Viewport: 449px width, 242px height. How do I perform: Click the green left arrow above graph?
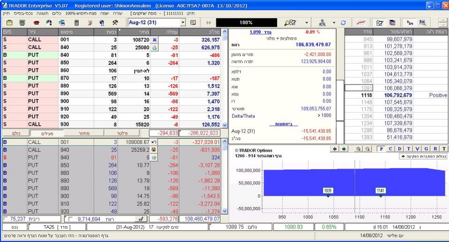[x=335, y=149]
